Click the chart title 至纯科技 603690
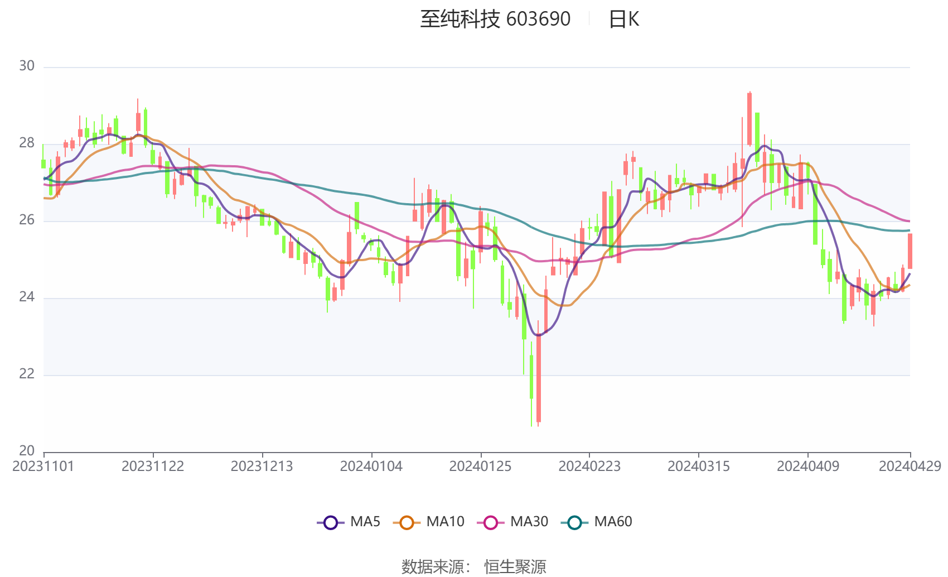948x577 pixels. click(x=495, y=19)
